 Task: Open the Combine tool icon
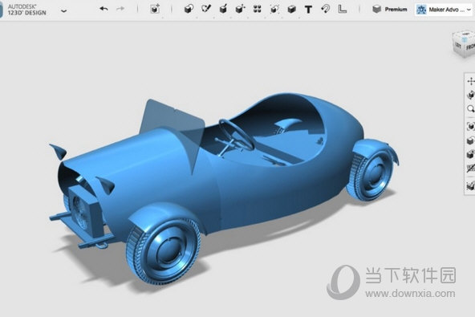291,9
